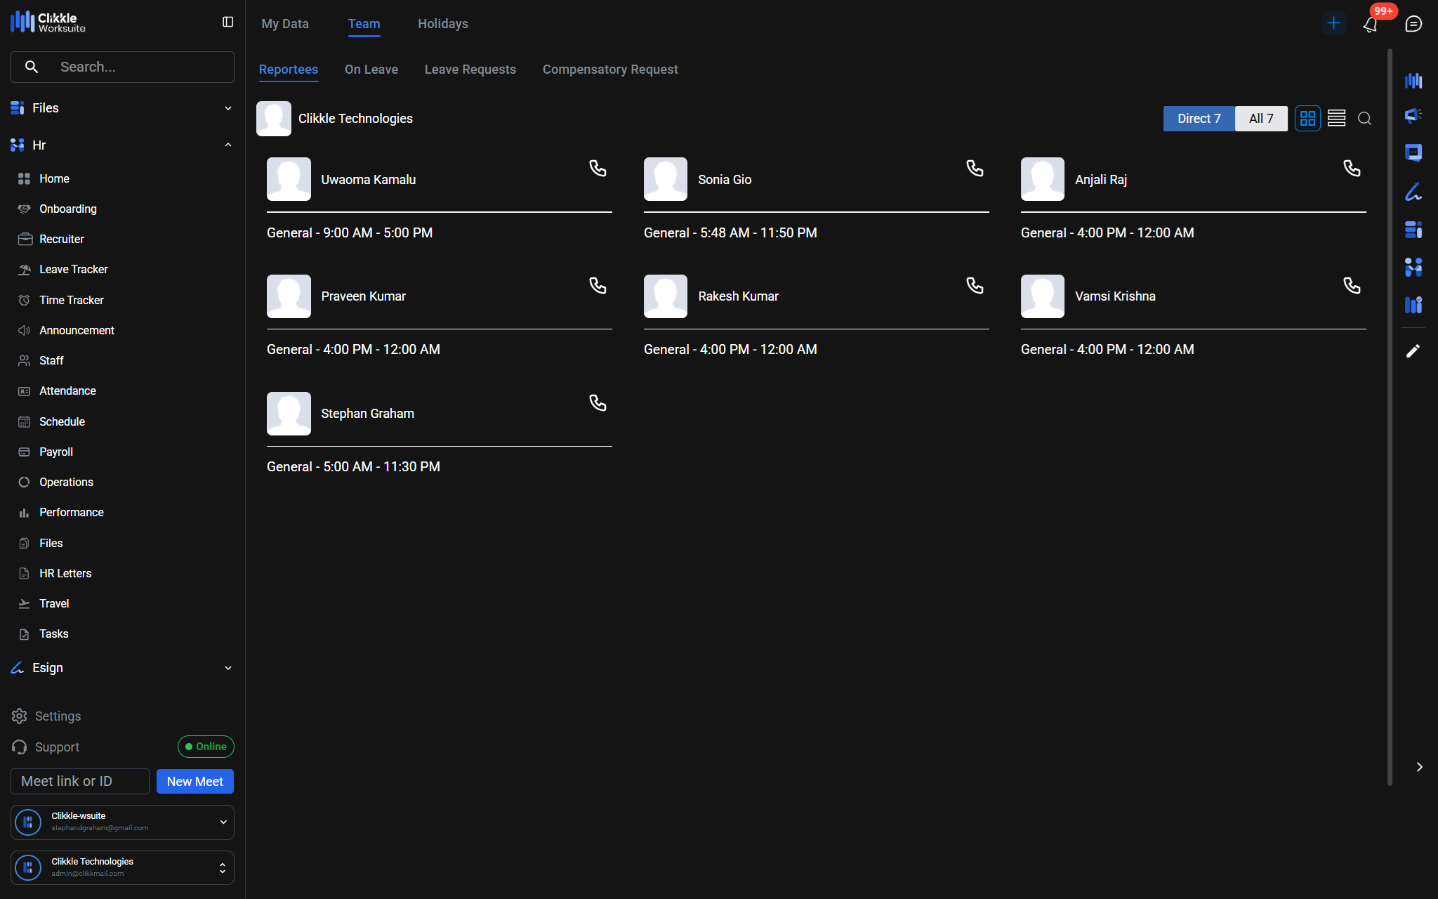Toggle to All 7 reportees

point(1261,119)
